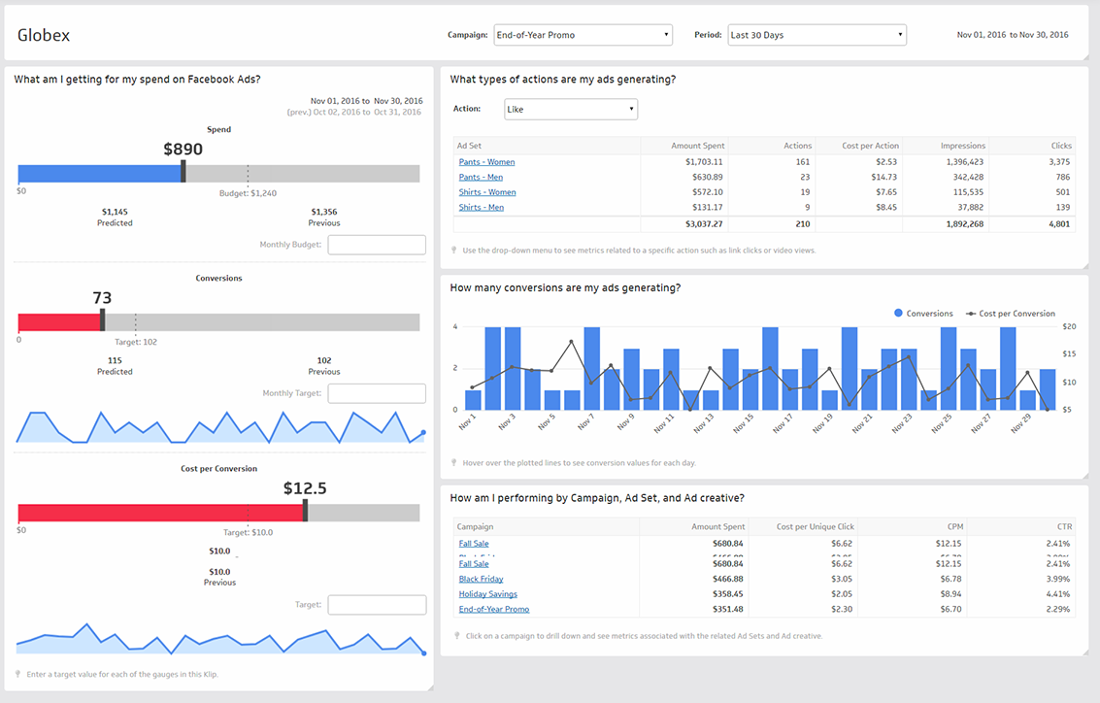1100x703 pixels.
Task: Click the Monthly Target input box
Action: (x=377, y=393)
